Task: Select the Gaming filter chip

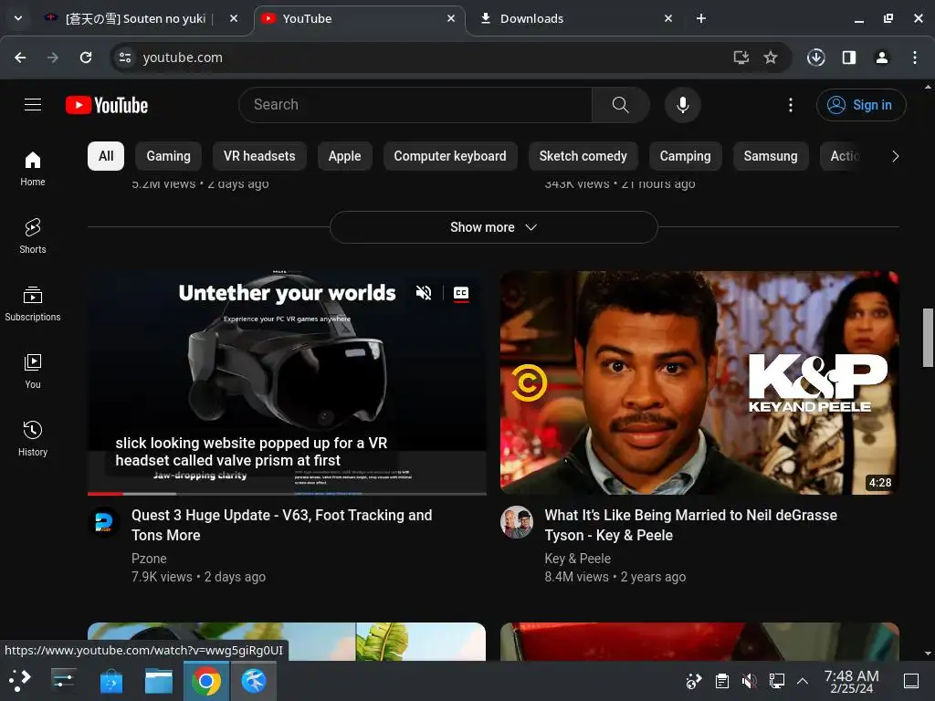Action: click(169, 156)
